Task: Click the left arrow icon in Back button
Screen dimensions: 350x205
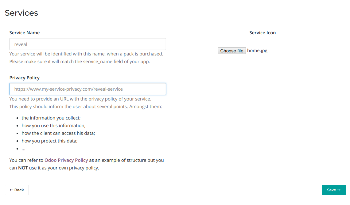Action: (12, 190)
